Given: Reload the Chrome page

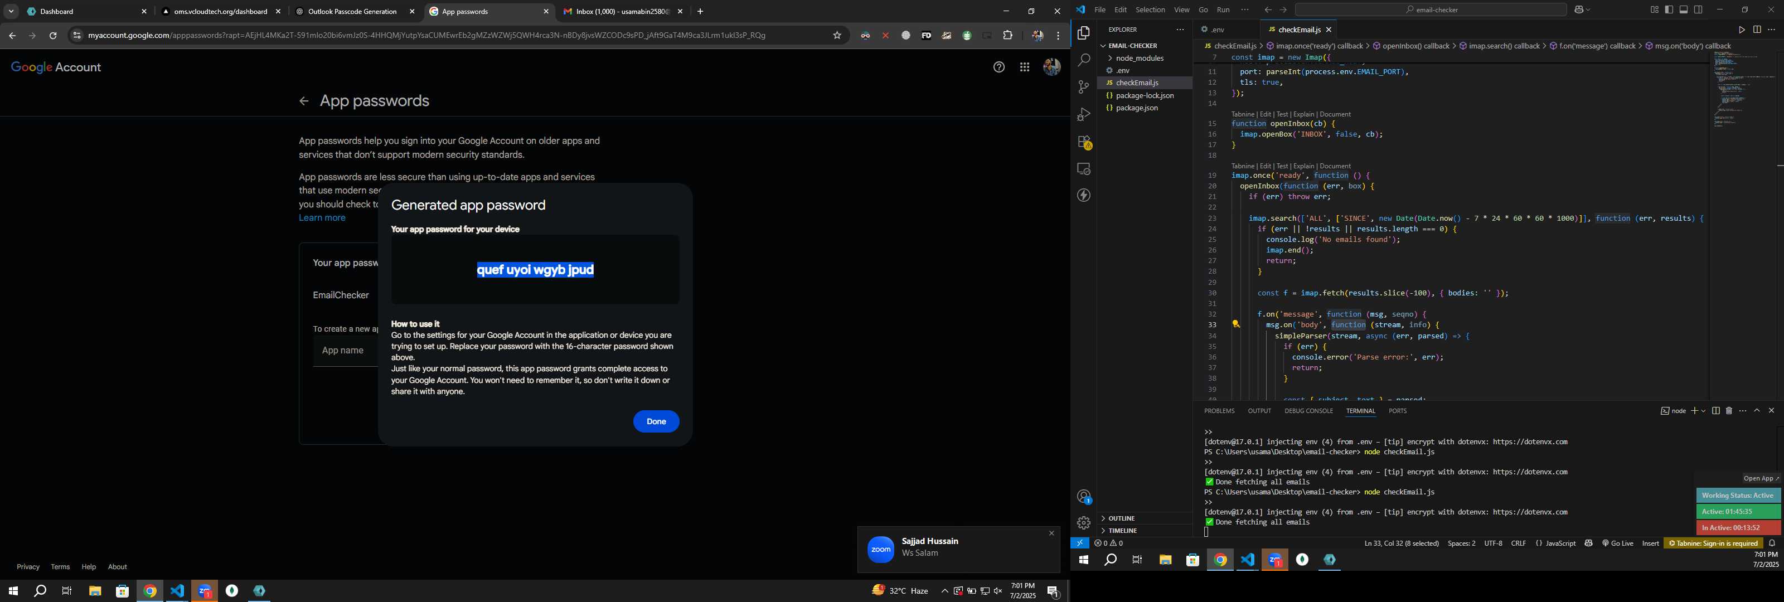Looking at the screenshot, I should 52,35.
